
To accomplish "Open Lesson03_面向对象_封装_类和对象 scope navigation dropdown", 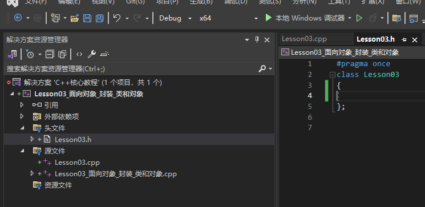I will click(352, 52).
